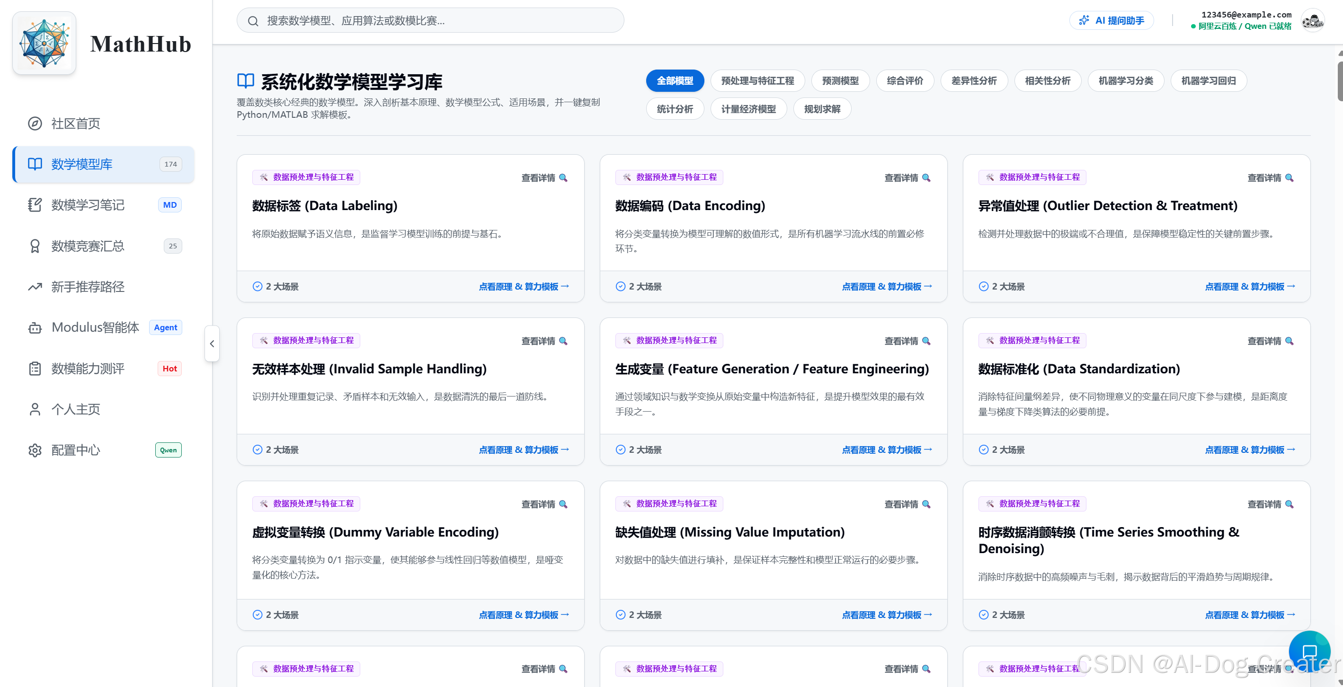Image resolution: width=1343 pixels, height=687 pixels.
Task: Click magnifier icon on 无效样本处理 card
Action: (x=563, y=341)
